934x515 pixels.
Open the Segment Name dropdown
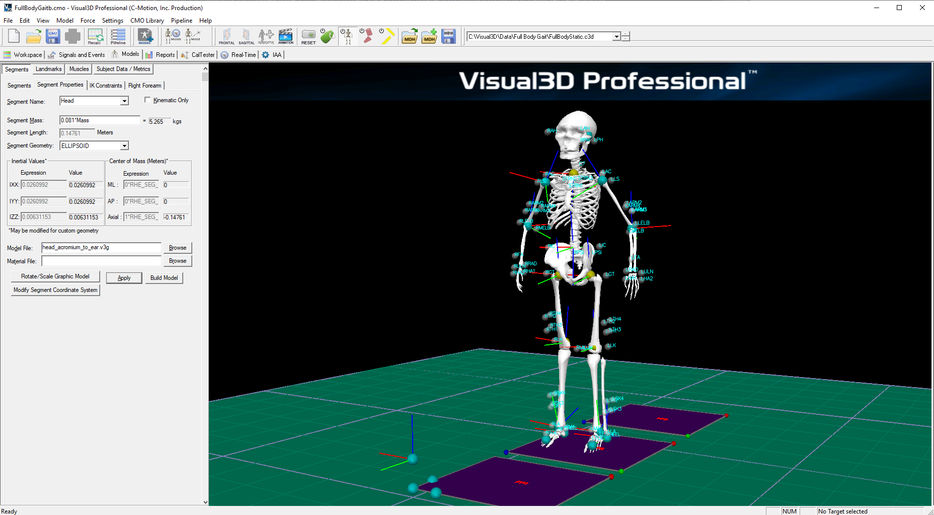pos(124,101)
